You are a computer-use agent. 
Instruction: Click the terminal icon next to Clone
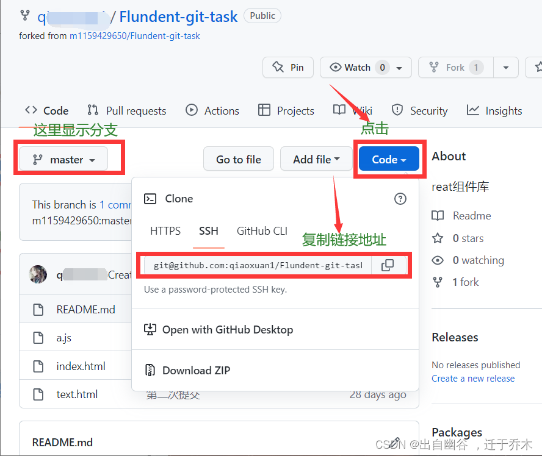click(x=150, y=199)
